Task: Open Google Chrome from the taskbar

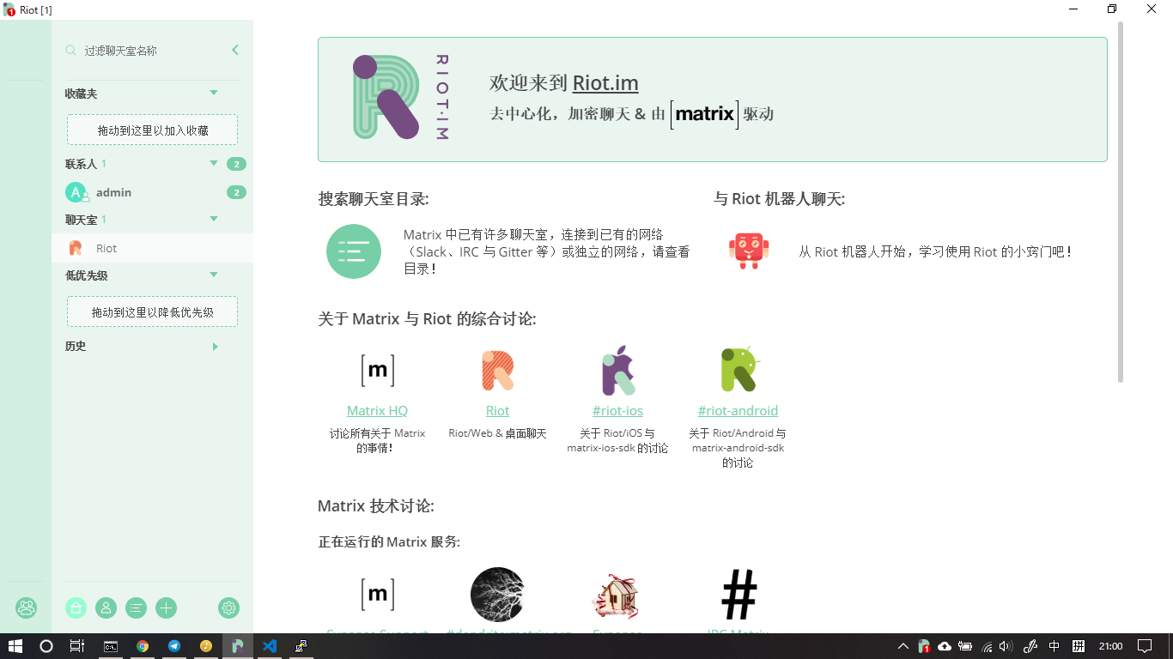Action: coord(143,646)
